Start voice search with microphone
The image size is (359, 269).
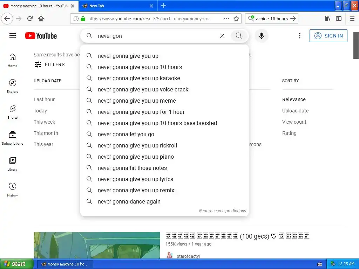[262, 36]
